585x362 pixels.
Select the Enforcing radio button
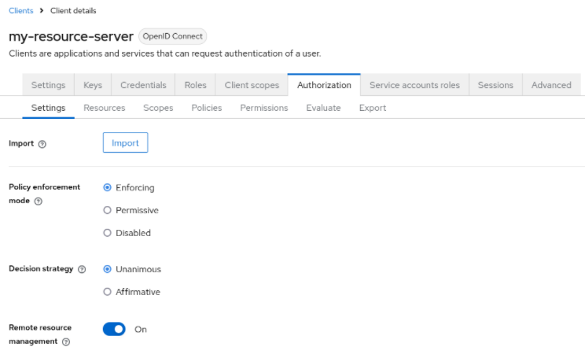[108, 188]
